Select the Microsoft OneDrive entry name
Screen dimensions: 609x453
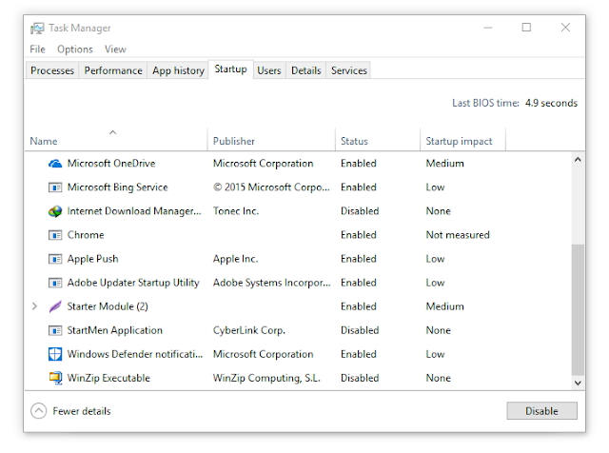point(111,164)
